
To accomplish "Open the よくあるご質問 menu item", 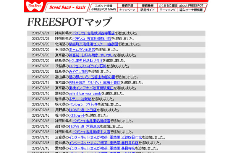I will click(x=168, y=5).
